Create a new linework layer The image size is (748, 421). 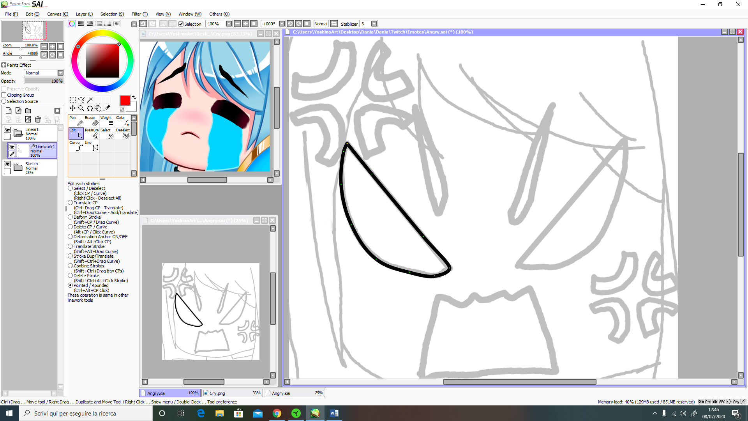18,111
